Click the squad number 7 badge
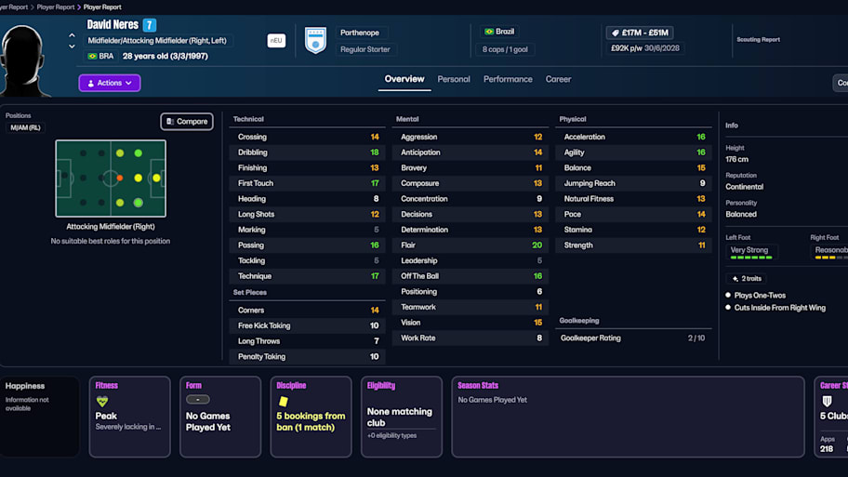Screen dimensions: 848x477 pyautogui.click(x=150, y=25)
